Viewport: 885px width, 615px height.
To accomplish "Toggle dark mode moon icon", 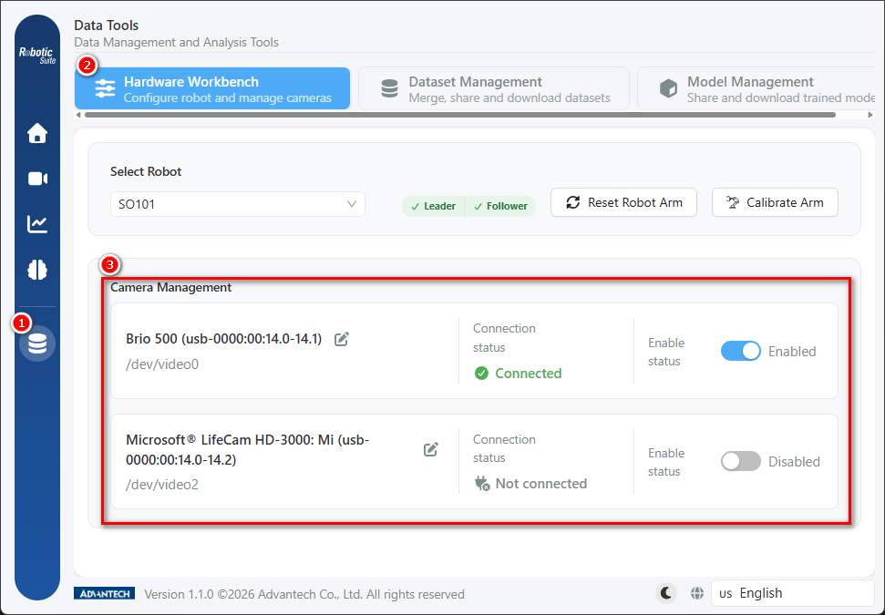I will coord(666,593).
